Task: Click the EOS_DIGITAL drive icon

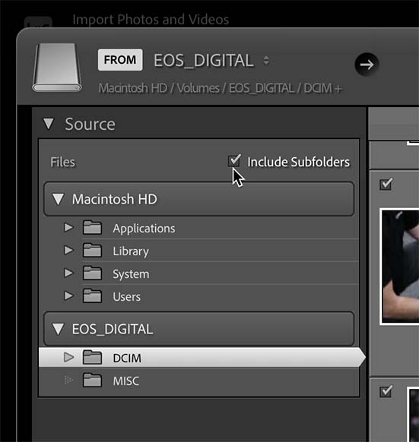Action: pyautogui.click(x=57, y=68)
